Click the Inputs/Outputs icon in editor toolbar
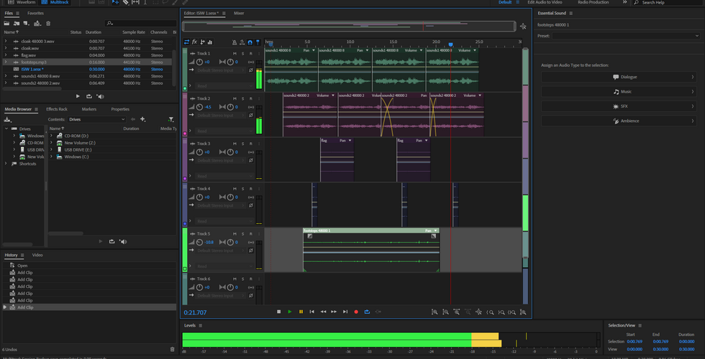 [x=187, y=42]
